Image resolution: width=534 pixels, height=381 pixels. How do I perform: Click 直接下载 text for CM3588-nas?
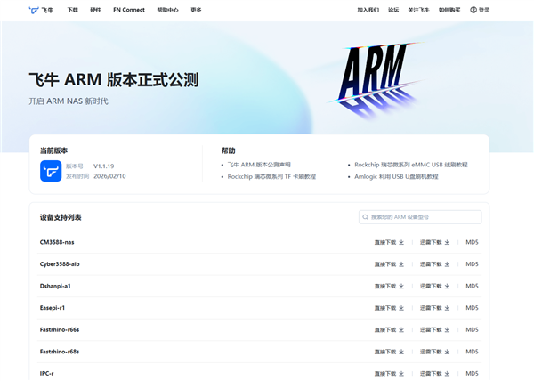385,242
